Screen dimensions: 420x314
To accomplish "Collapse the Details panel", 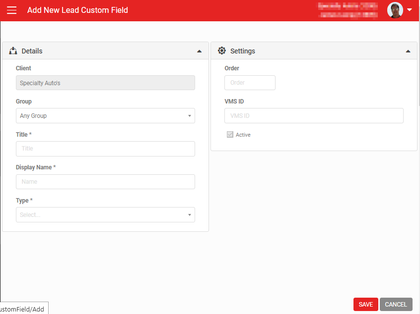I will coord(199,51).
